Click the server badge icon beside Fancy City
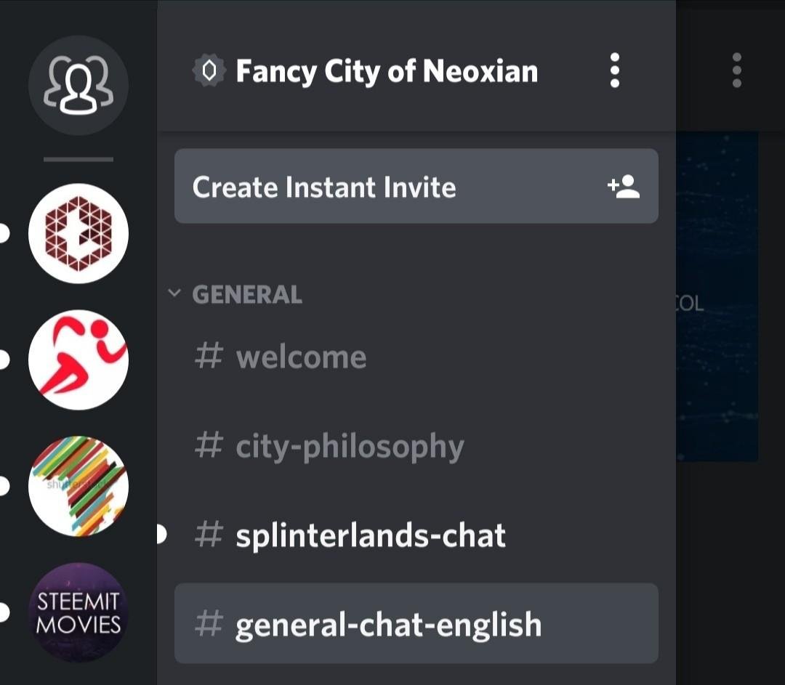The height and width of the screenshot is (685, 785). (209, 71)
